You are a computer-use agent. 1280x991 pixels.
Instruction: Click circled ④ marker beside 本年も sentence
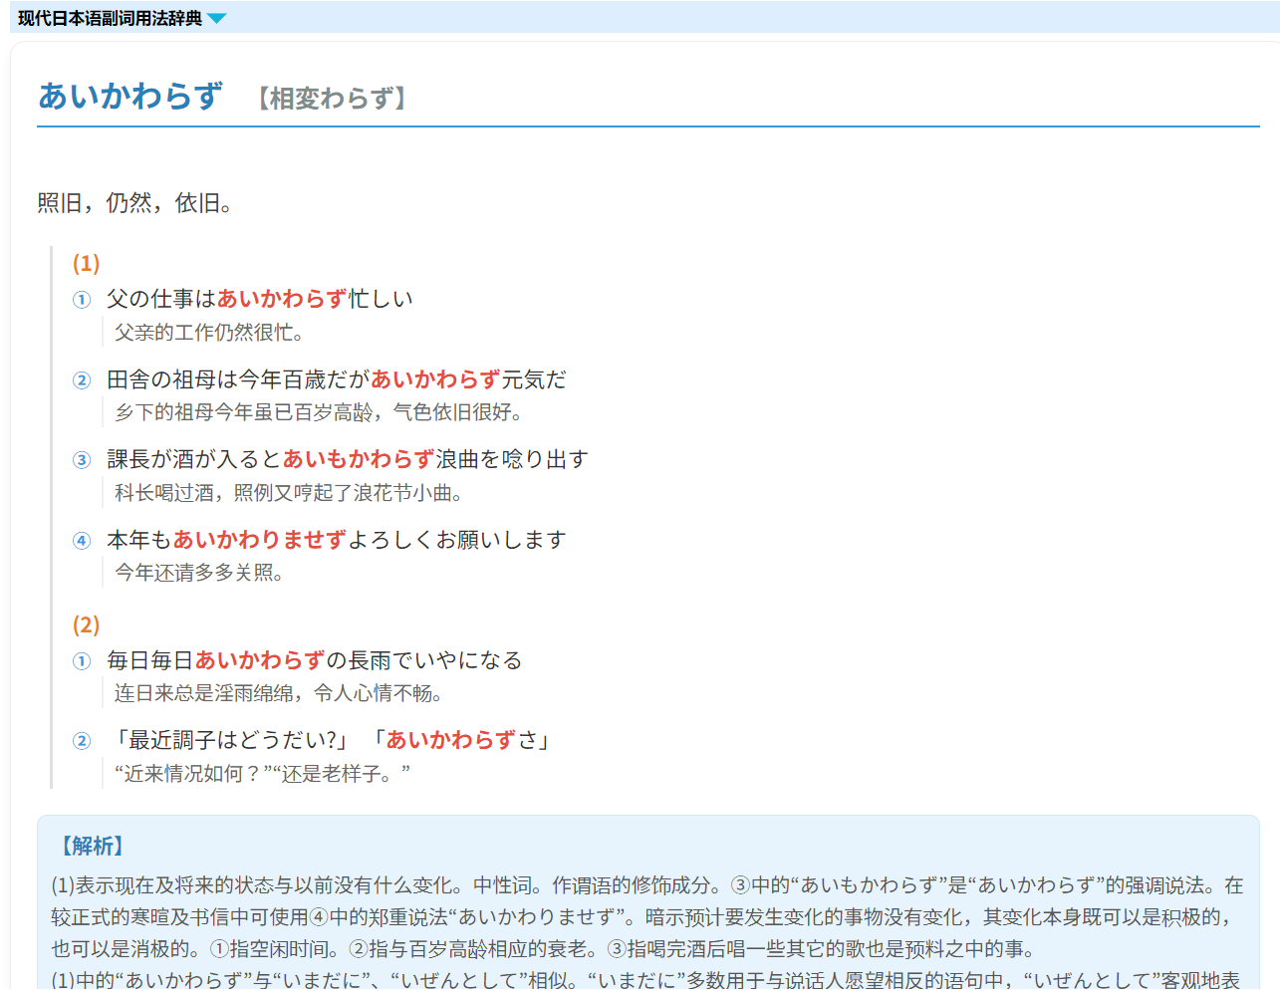click(x=82, y=541)
